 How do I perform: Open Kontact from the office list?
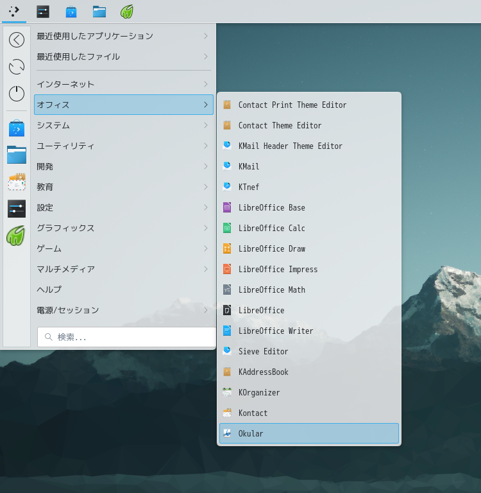[253, 413]
